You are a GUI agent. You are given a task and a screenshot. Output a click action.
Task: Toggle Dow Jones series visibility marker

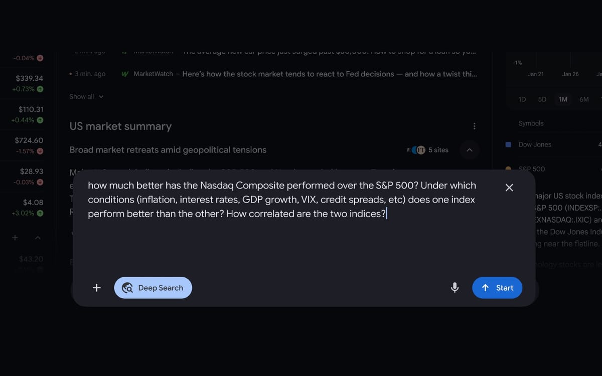coord(508,144)
